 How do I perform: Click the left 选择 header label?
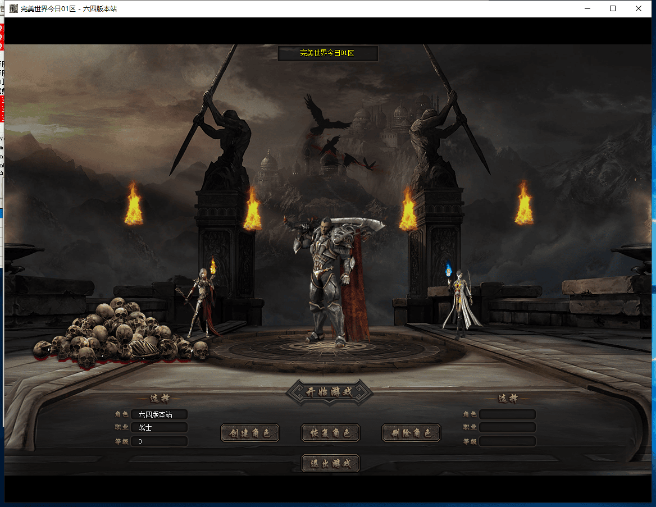(x=158, y=399)
